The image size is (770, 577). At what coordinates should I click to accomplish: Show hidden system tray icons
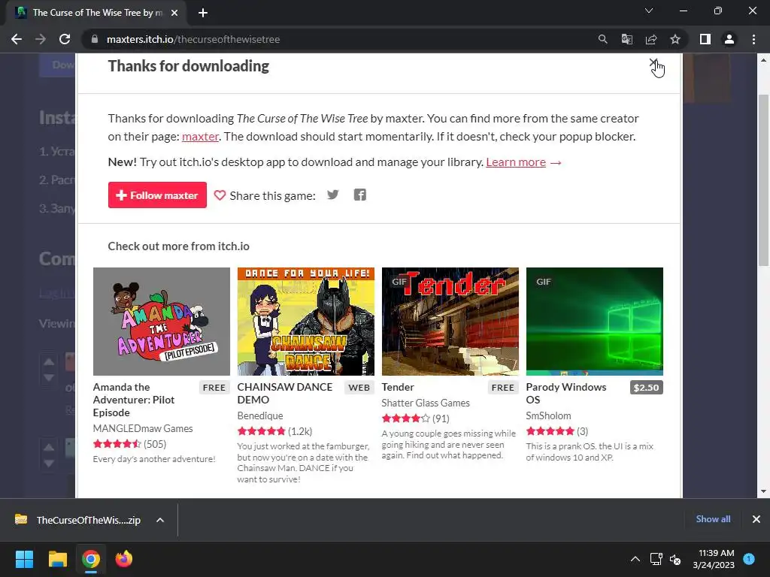(635, 559)
